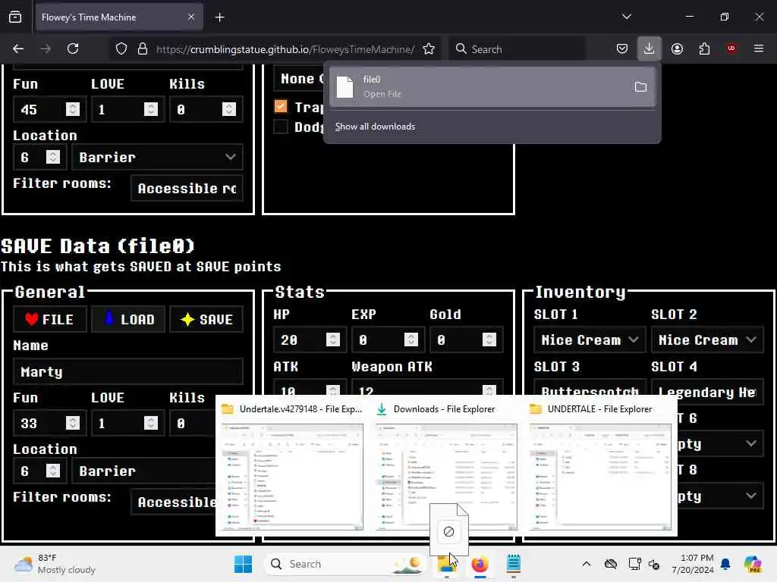
Task: Open the tracking protection shield
Action: click(x=121, y=48)
